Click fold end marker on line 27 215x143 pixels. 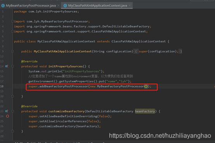coord(12,131)
